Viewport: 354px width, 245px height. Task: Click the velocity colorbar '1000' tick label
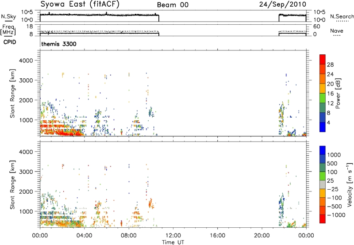click(334, 155)
